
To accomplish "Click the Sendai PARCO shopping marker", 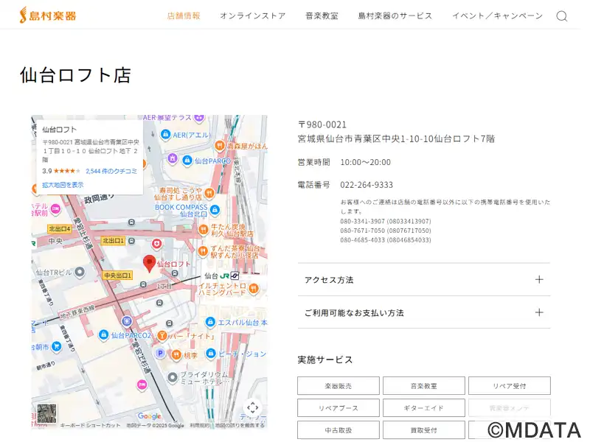I will coord(187,160).
